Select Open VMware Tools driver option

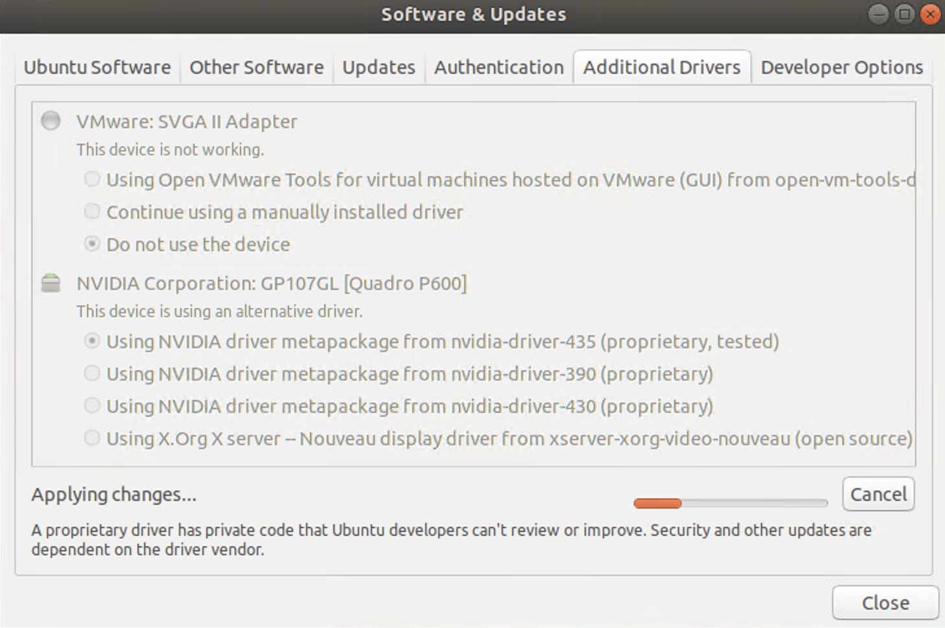point(92,179)
